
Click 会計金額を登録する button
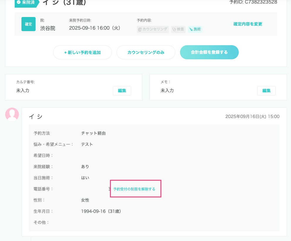[209, 52]
